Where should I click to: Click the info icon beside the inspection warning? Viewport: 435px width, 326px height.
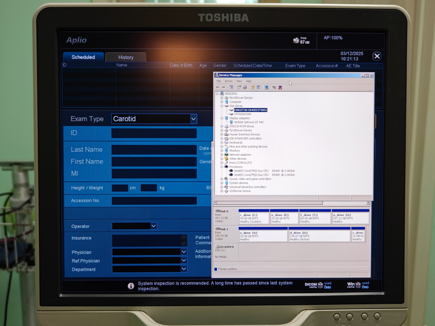[131, 286]
